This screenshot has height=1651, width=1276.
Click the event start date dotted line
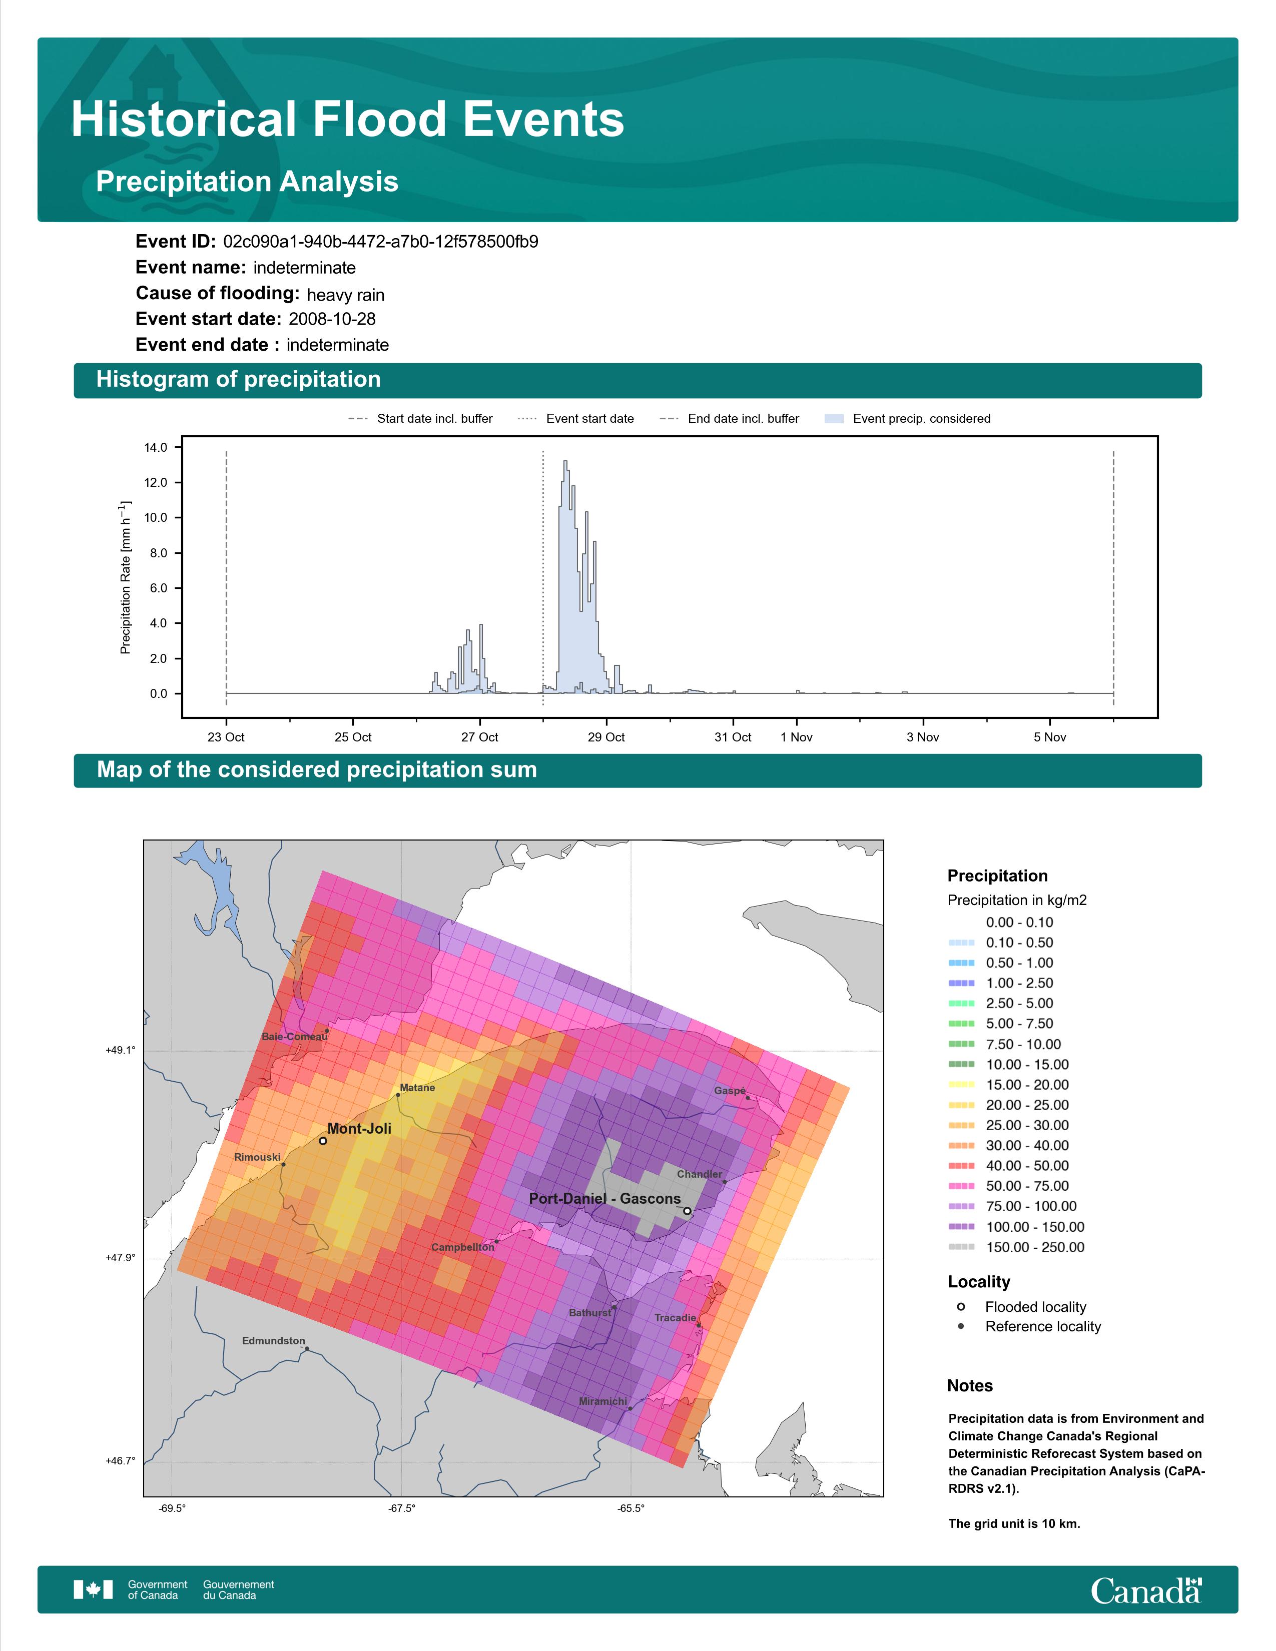543,578
